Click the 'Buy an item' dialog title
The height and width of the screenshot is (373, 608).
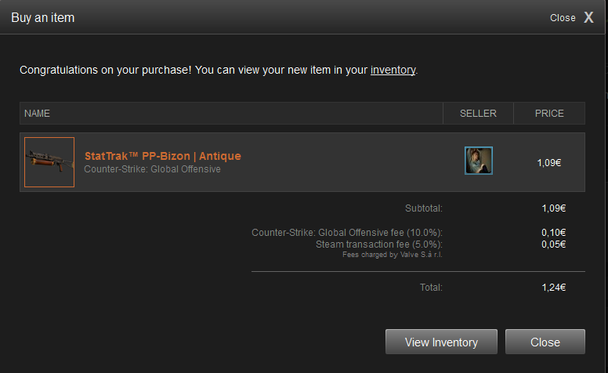click(x=43, y=17)
